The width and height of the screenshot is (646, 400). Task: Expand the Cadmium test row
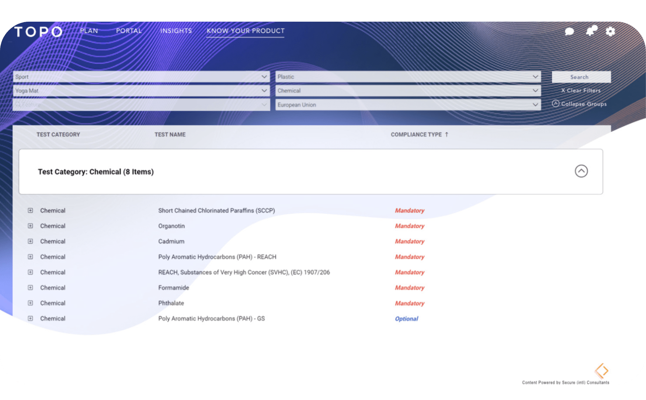[30, 241]
